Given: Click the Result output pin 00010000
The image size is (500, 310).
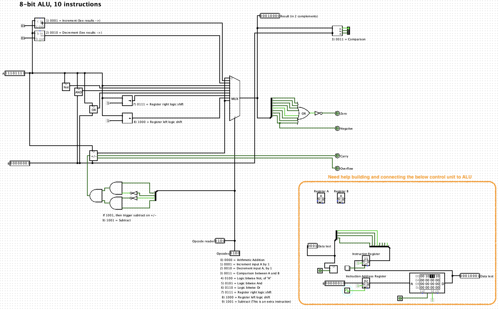Looking at the screenshot, I should pyautogui.click(x=270, y=16).
